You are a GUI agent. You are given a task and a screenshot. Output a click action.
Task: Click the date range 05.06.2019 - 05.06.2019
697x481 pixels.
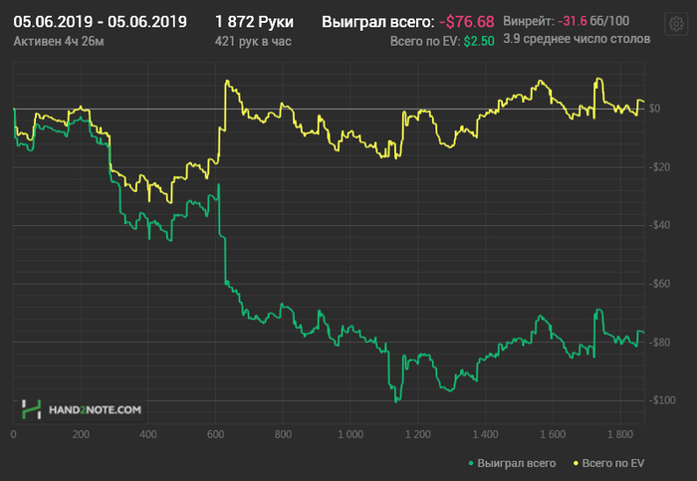point(100,22)
